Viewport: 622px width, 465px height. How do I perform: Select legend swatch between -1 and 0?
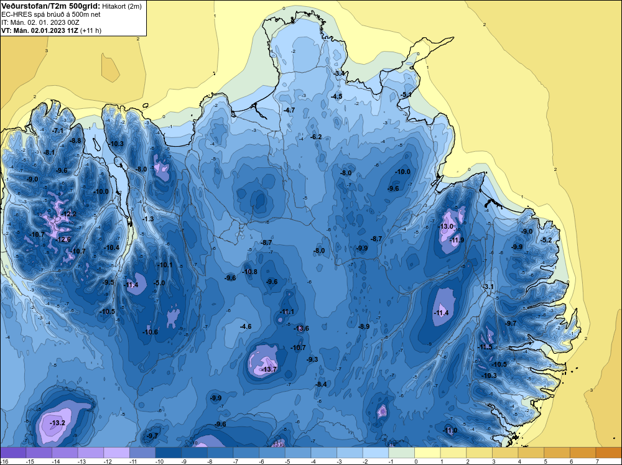(401, 453)
